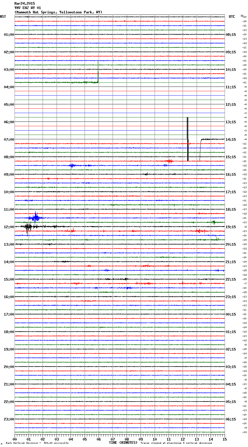Click the 13:15 UTC time label
The image size is (248, 447).
231,122
